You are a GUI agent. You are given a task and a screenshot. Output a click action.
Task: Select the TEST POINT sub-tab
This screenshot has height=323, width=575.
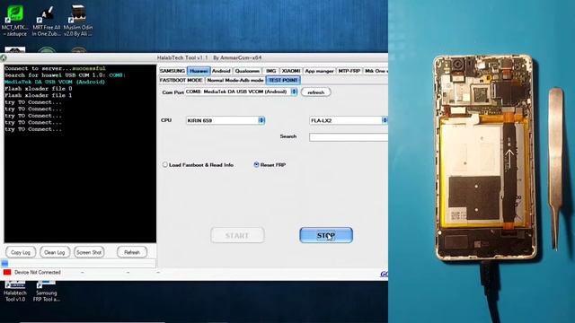283,80
